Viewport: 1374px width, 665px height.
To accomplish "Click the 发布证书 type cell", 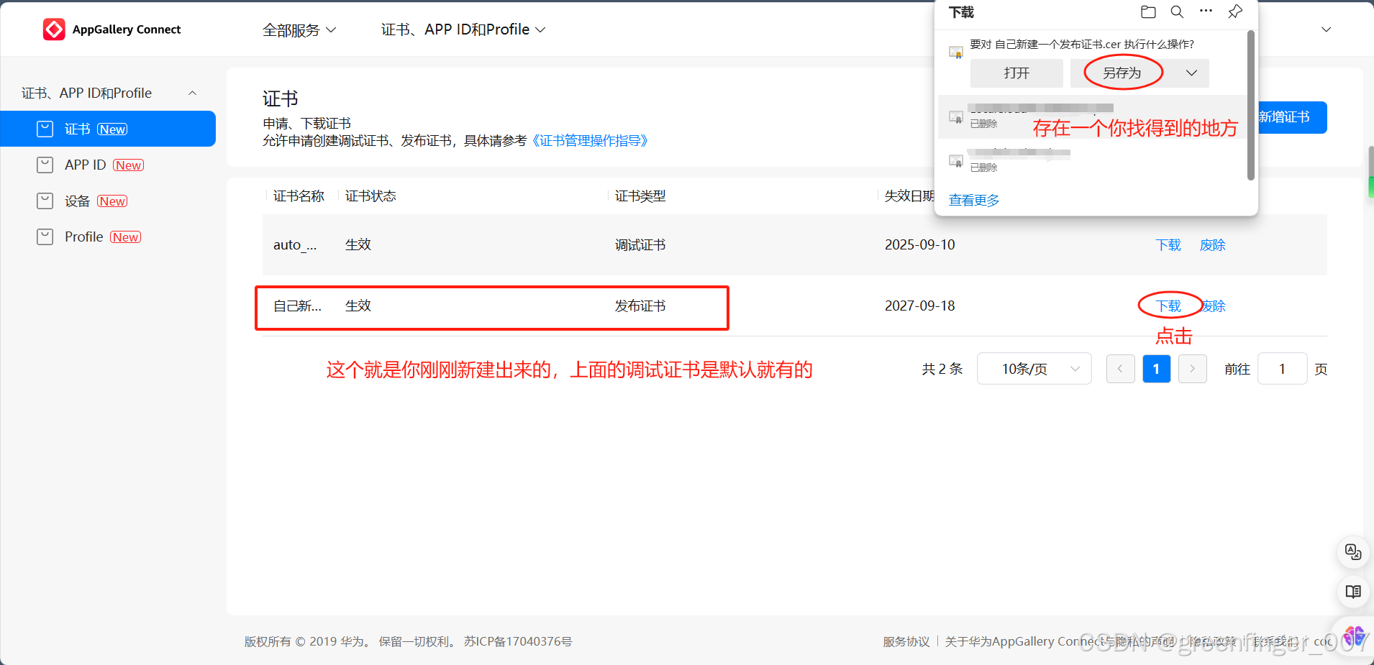I will pyautogui.click(x=640, y=306).
